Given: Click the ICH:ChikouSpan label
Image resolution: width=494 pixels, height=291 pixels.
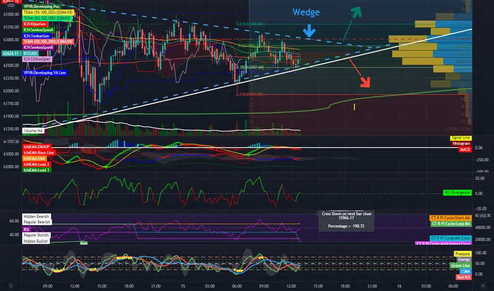Looking at the screenshot, I should [x=37, y=59].
